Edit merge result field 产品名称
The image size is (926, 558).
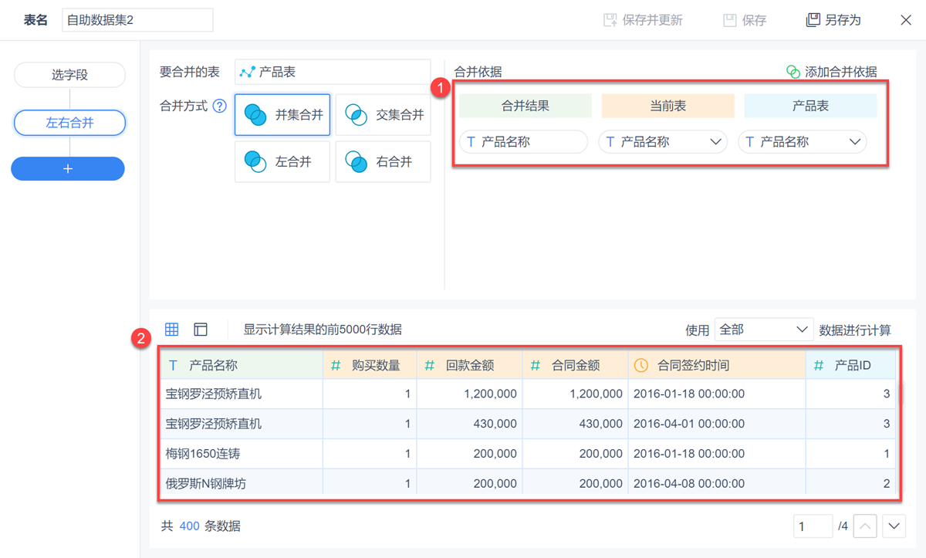[x=523, y=142]
